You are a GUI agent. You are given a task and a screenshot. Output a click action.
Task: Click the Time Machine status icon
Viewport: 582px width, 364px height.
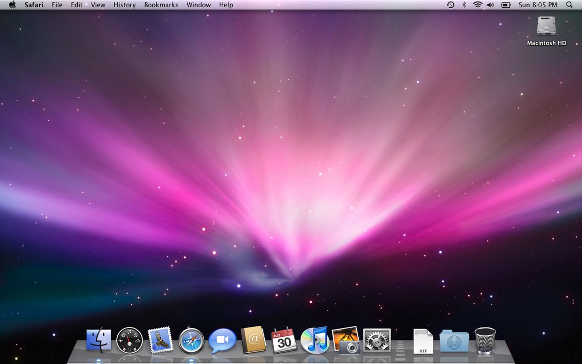coord(451,5)
